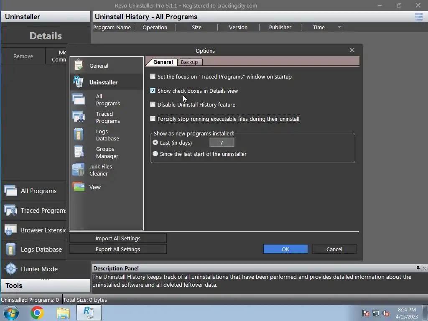Select General label in Options sidebar

99,66
